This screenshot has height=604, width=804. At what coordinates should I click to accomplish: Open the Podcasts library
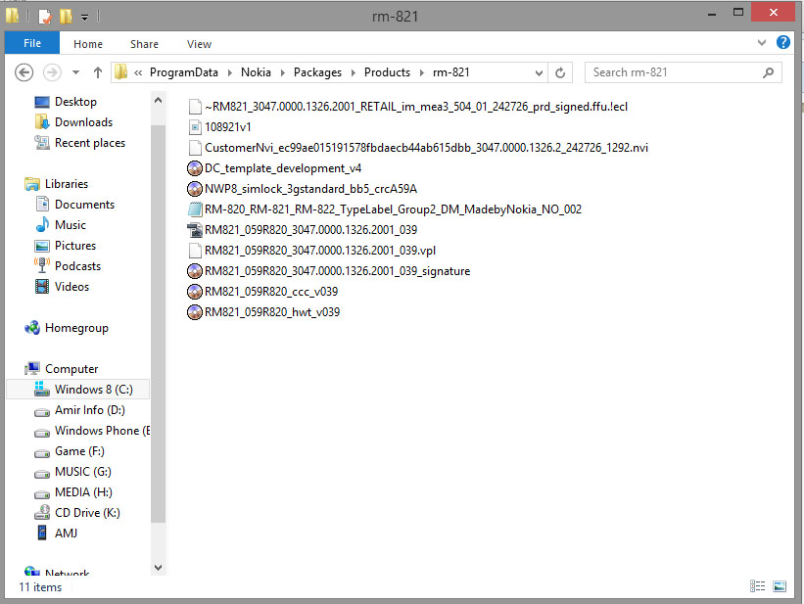pos(77,265)
